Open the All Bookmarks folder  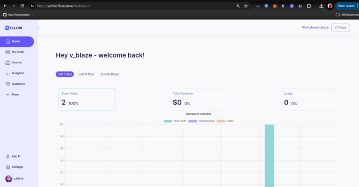coord(347,15)
